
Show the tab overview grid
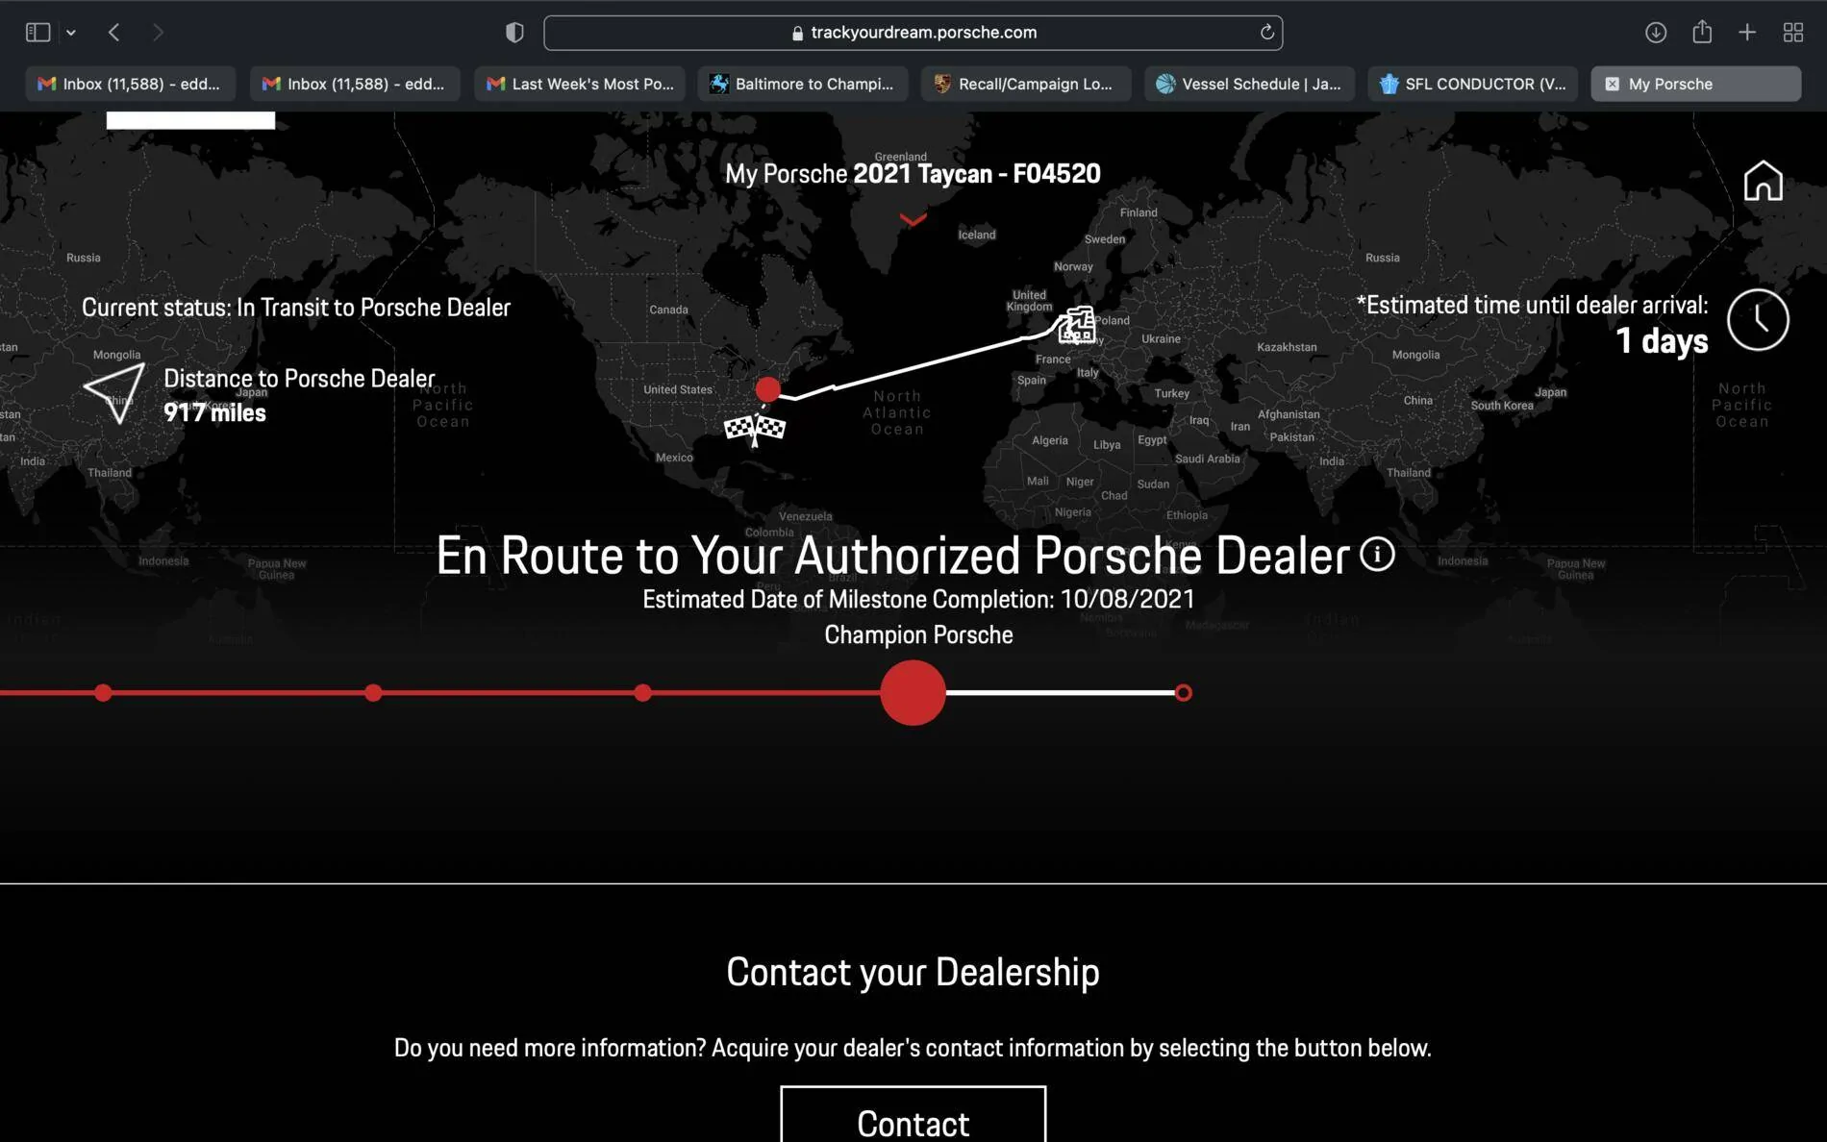pyautogui.click(x=1792, y=33)
